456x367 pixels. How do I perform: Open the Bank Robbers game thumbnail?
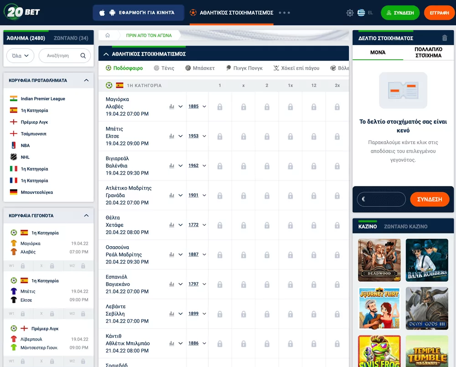[x=427, y=260]
